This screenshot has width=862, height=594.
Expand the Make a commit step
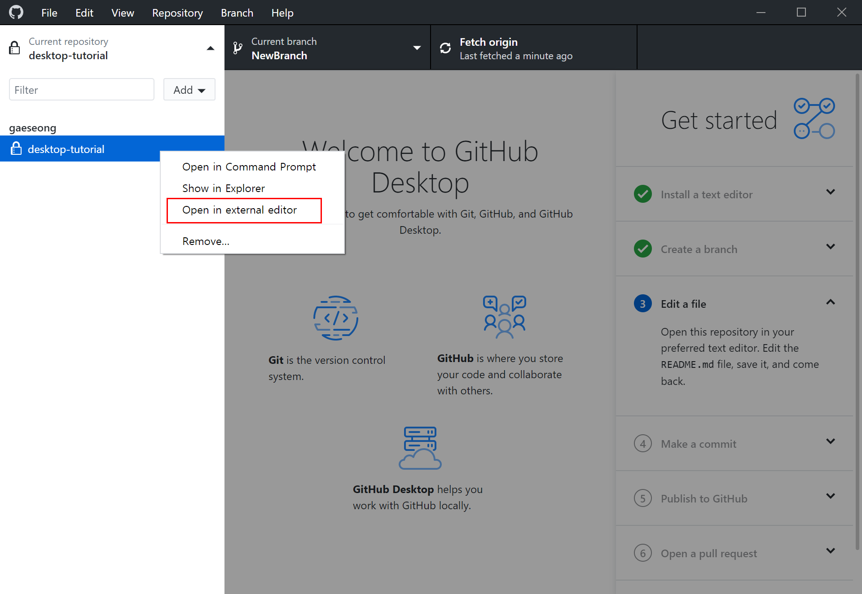(x=831, y=441)
